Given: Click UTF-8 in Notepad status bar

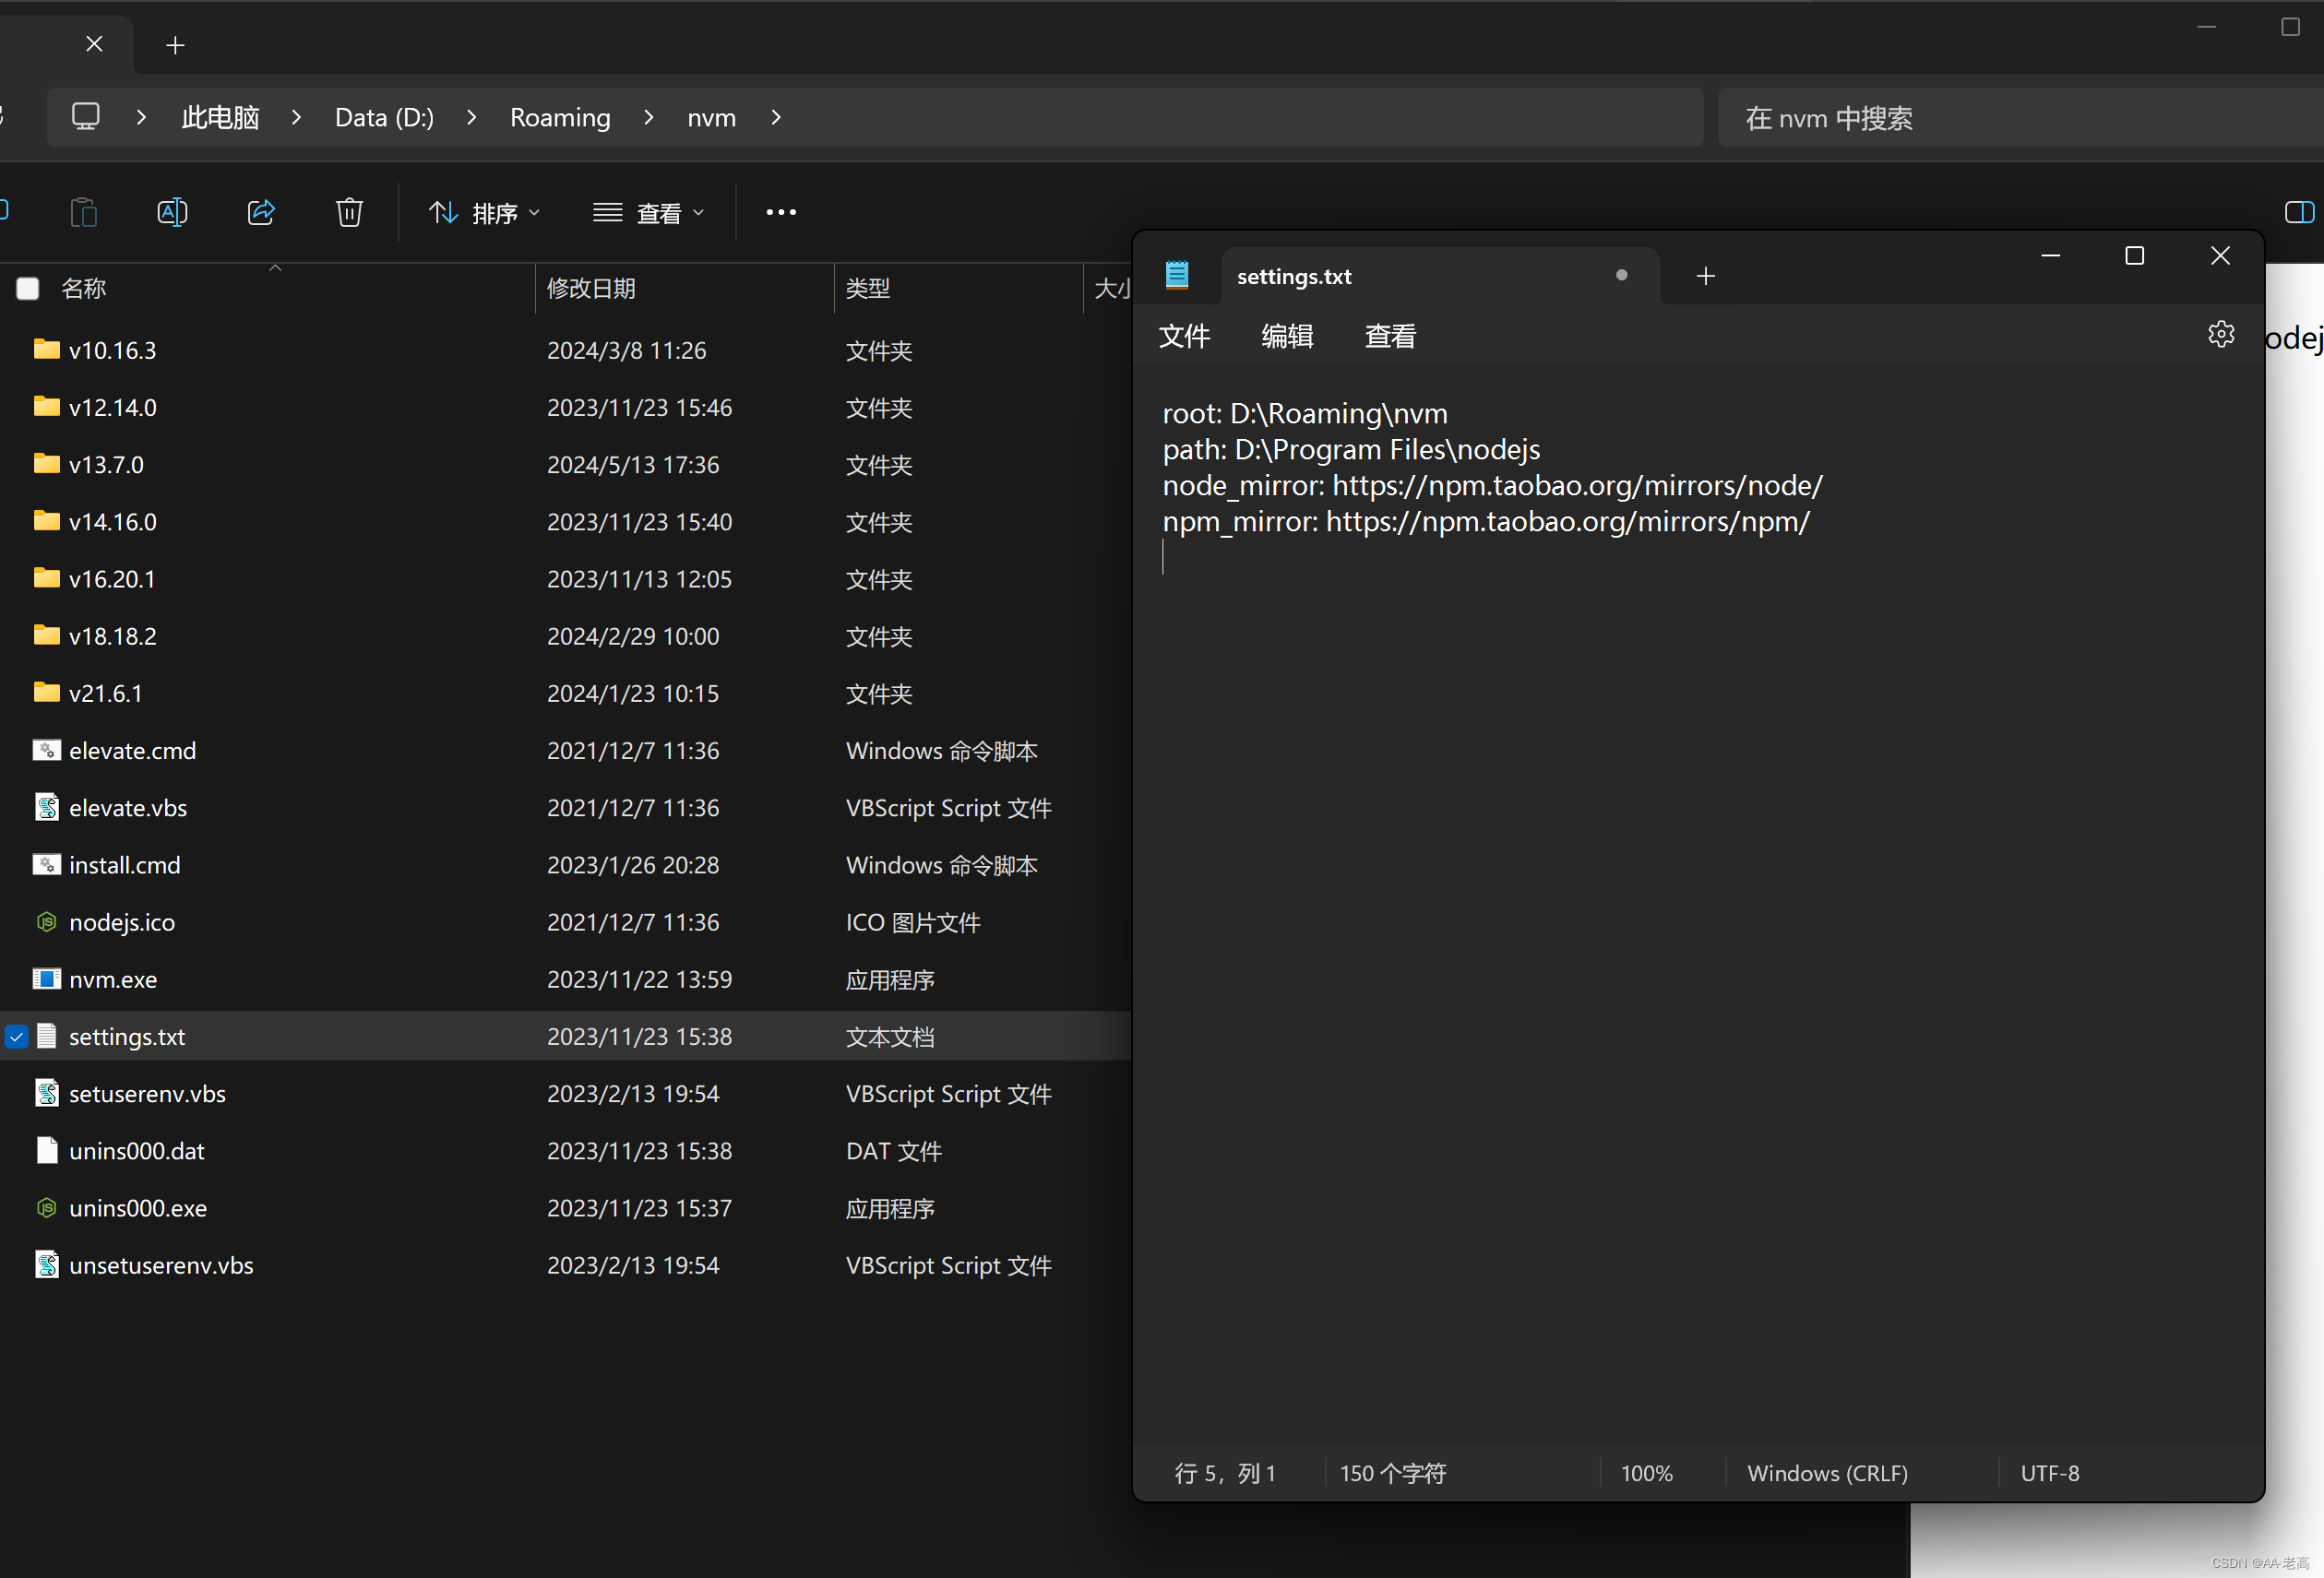Looking at the screenshot, I should [x=2049, y=1472].
